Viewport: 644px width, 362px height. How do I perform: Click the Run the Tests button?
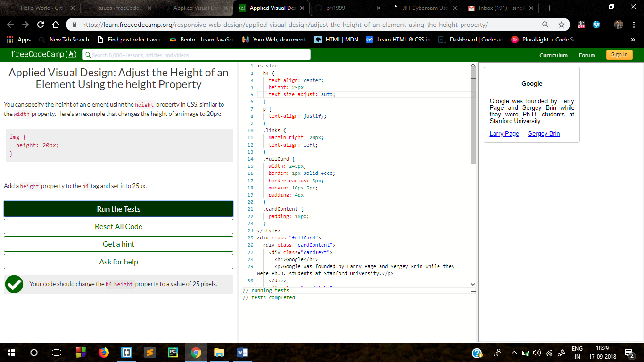118,209
